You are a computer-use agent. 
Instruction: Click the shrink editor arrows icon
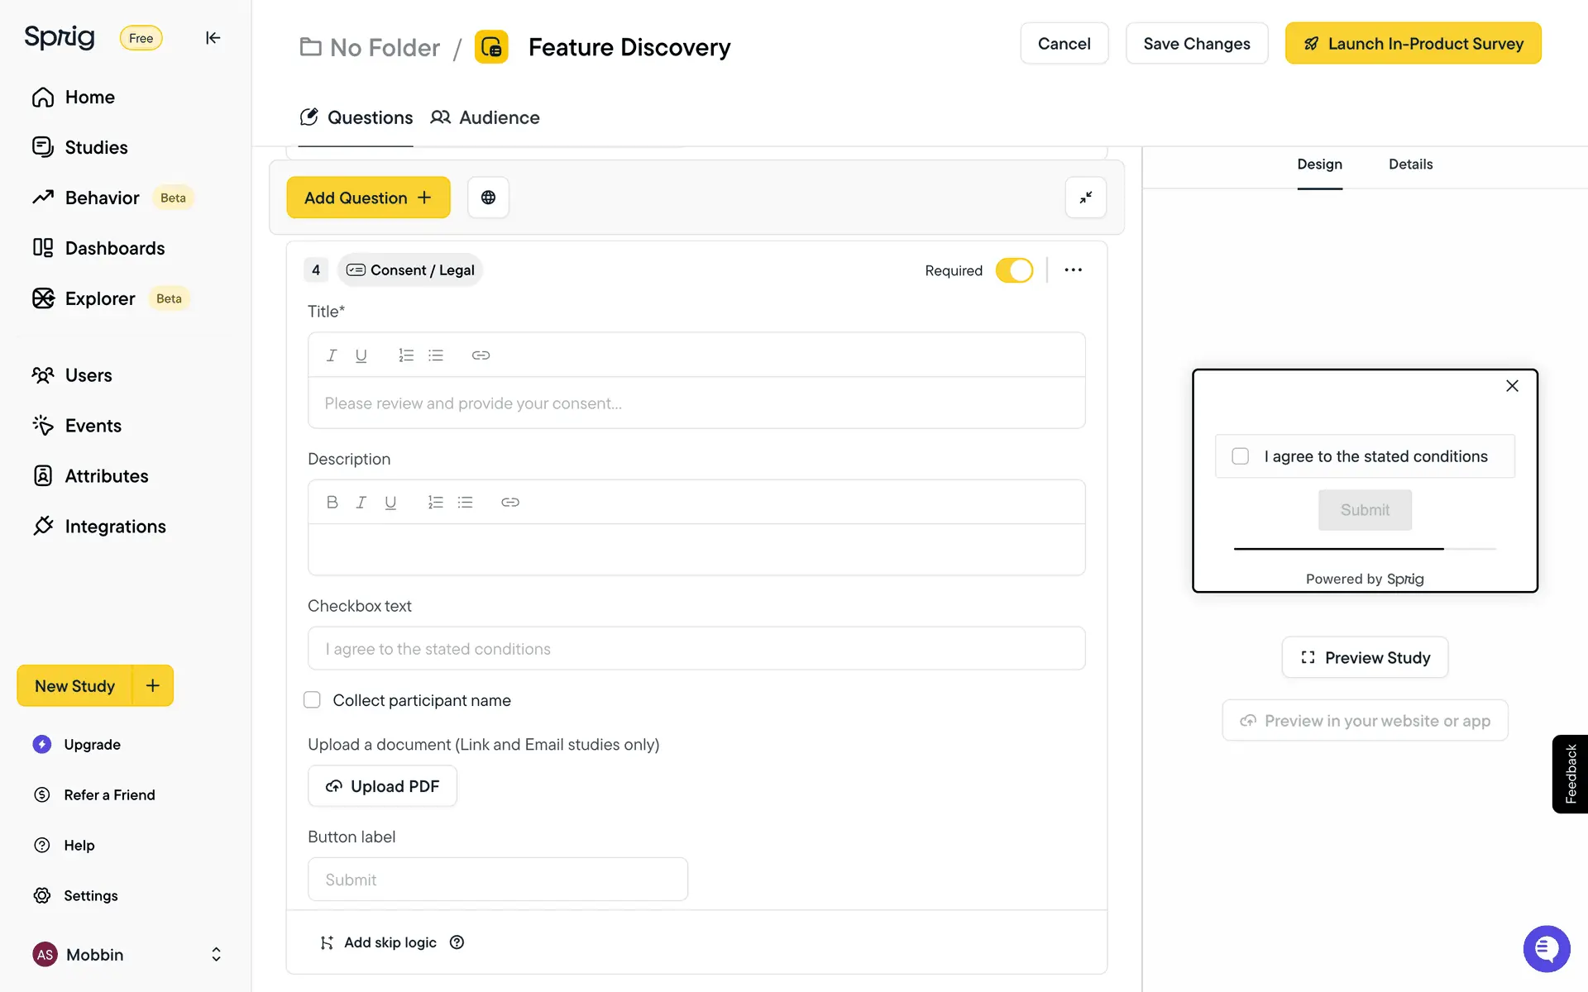point(1085,198)
